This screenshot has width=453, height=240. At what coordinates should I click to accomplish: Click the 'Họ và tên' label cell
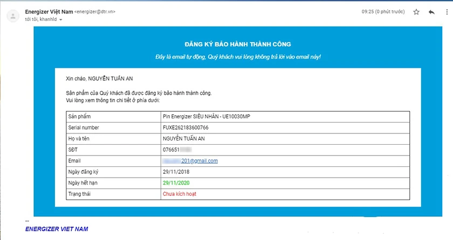point(114,139)
